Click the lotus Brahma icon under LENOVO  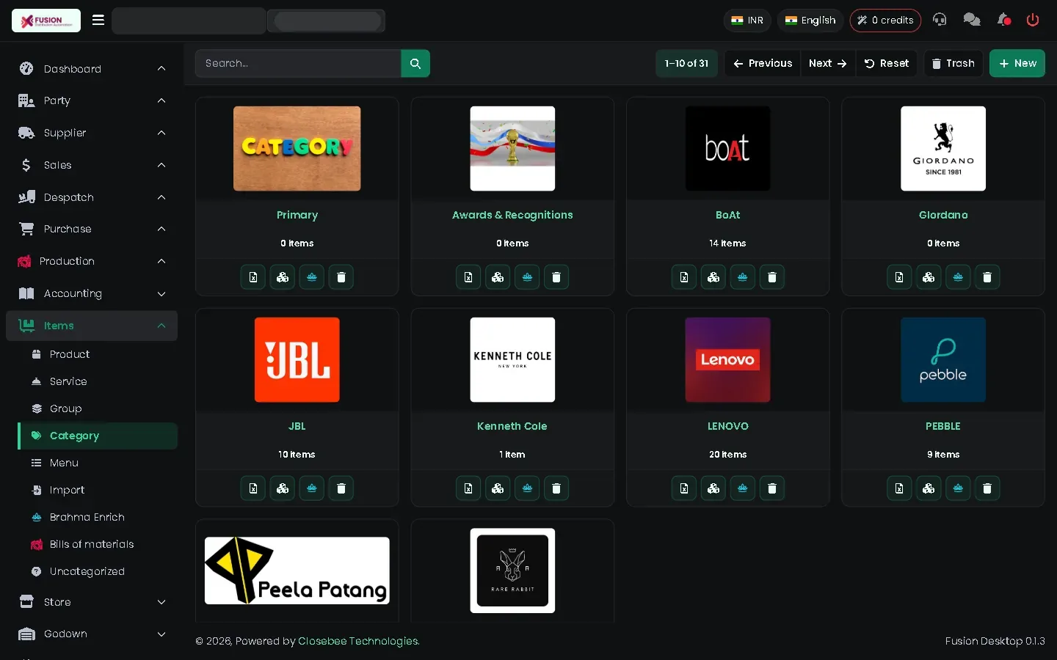(x=743, y=488)
